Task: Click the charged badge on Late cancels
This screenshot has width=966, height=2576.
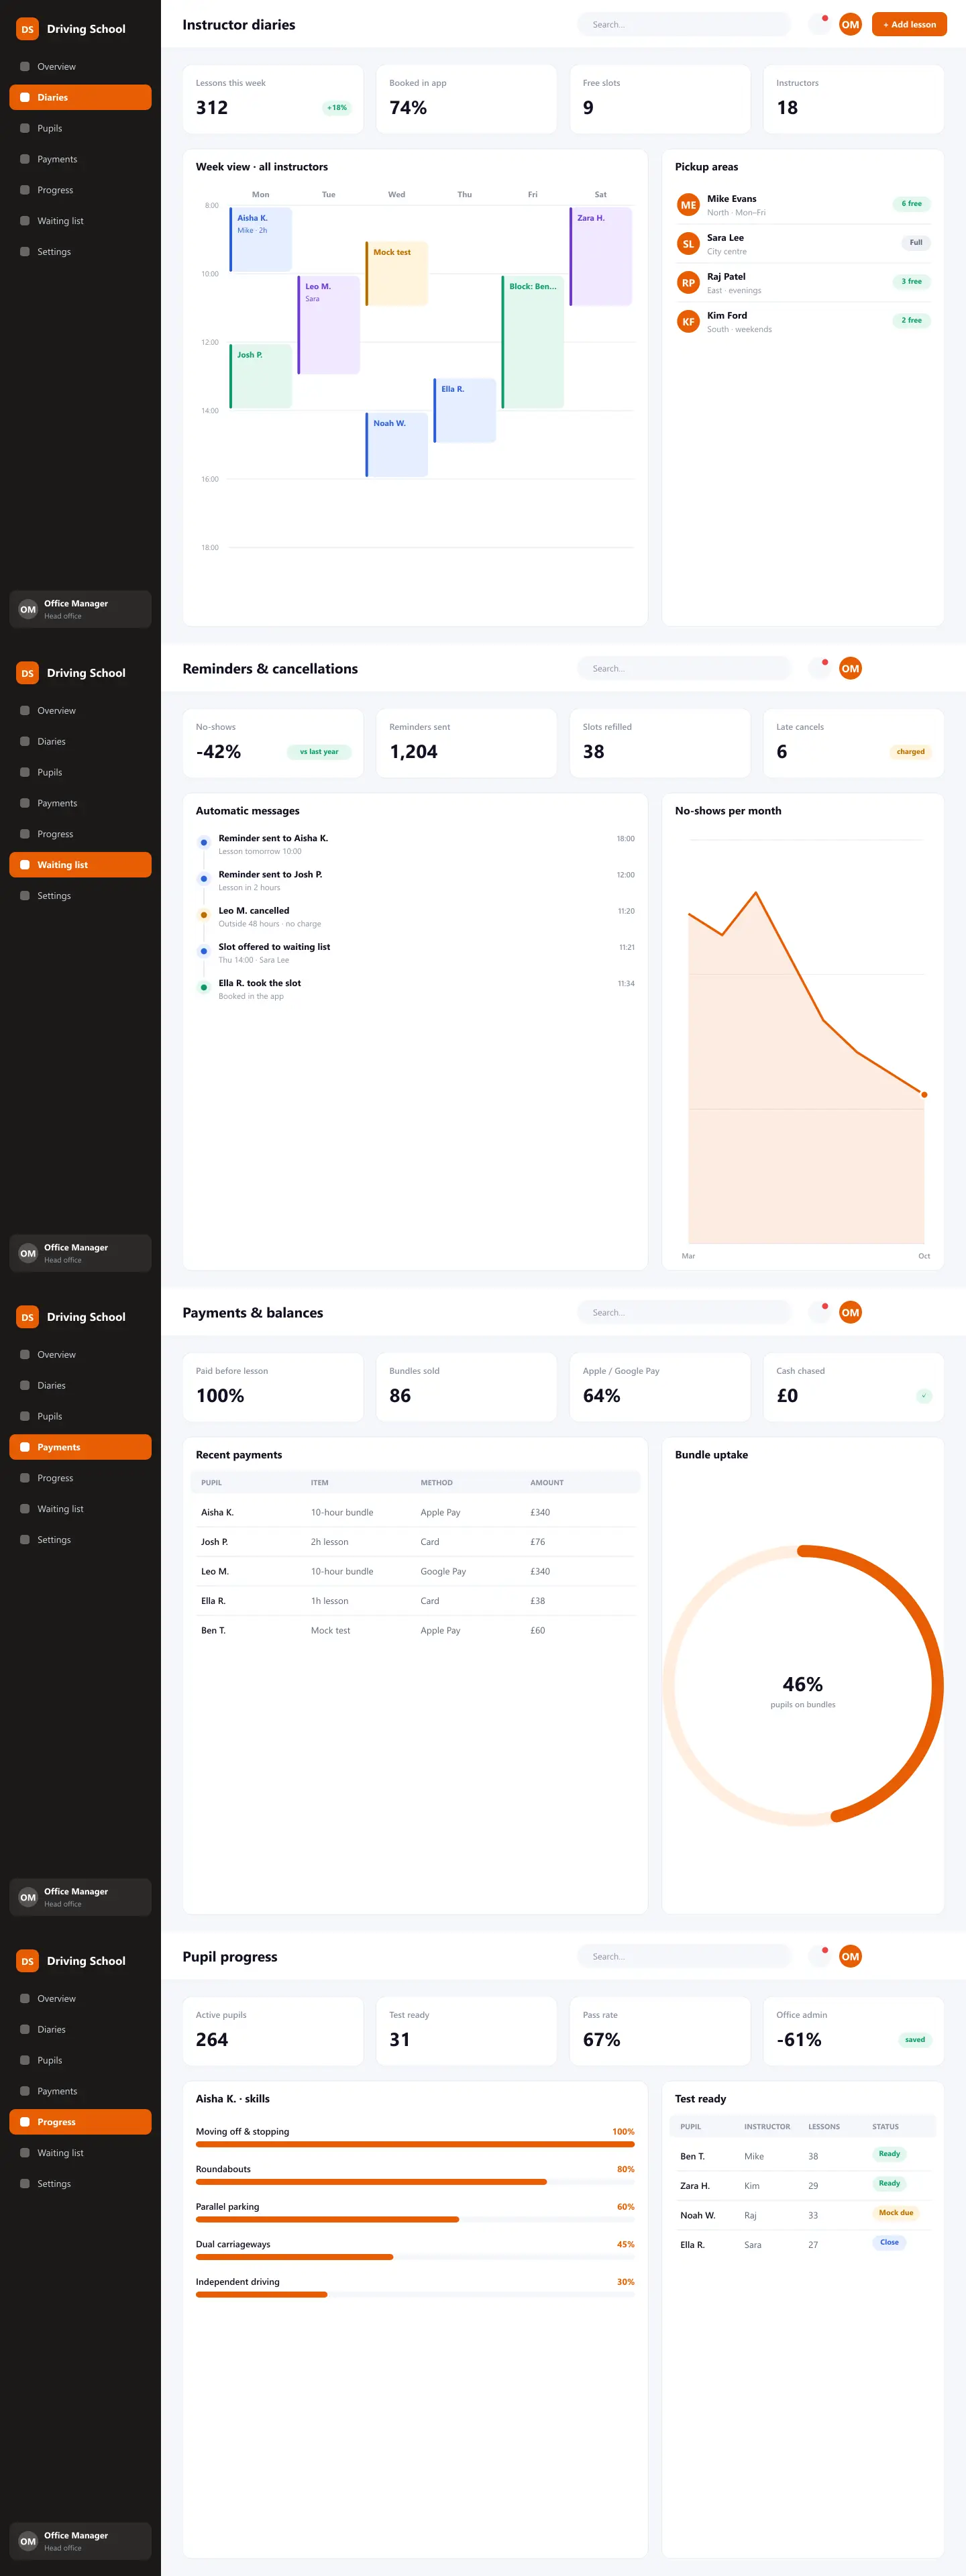Action: (x=910, y=752)
